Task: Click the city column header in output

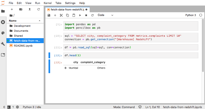Action: (76, 62)
